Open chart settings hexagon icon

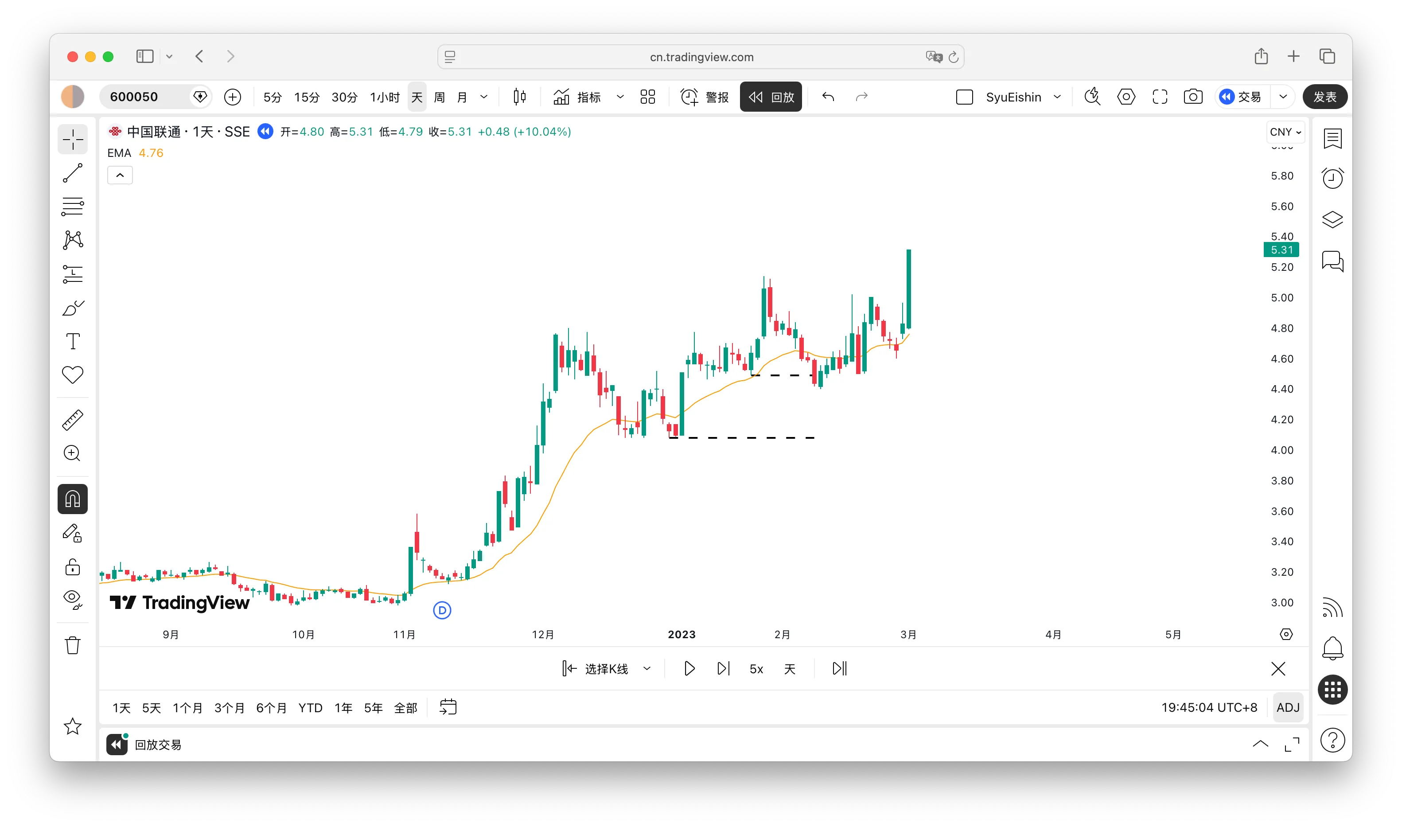pos(1126,97)
